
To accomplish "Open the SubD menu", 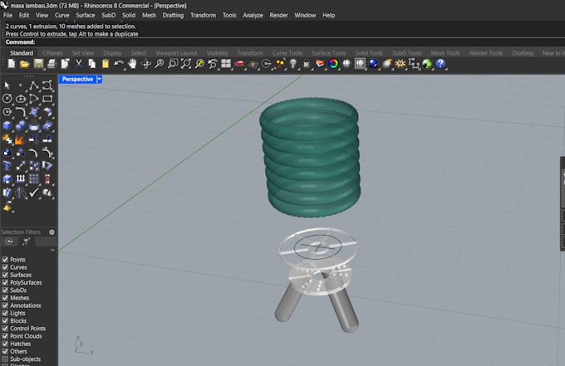I will (109, 15).
